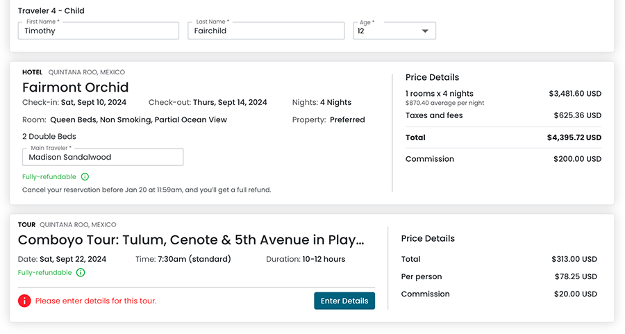625x334 pixels.
Task: Click the check-in date Sat, Sept 10, 2024
Action: click(x=94, y=102)
